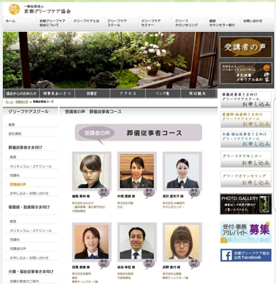Image resolution: width=276 pixels, height=284 pixels.
Task: Click the 声を読む bubble beside 中尾 理恵
Action: pos(149,192)
